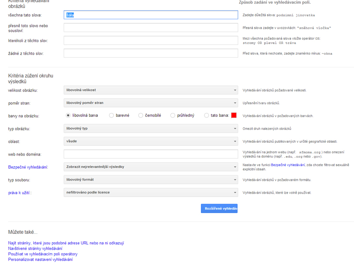
Task: Open the 'všude' region dropdown
Action: [x=151, y=141]
